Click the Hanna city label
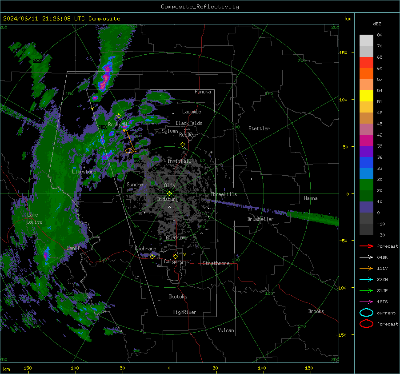The width and height of the screenshot is (400, 374). point(311,198)
